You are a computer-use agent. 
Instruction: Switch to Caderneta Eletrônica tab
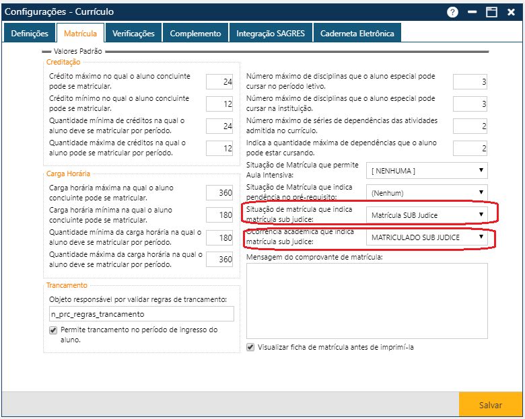(x=357, y=33)
